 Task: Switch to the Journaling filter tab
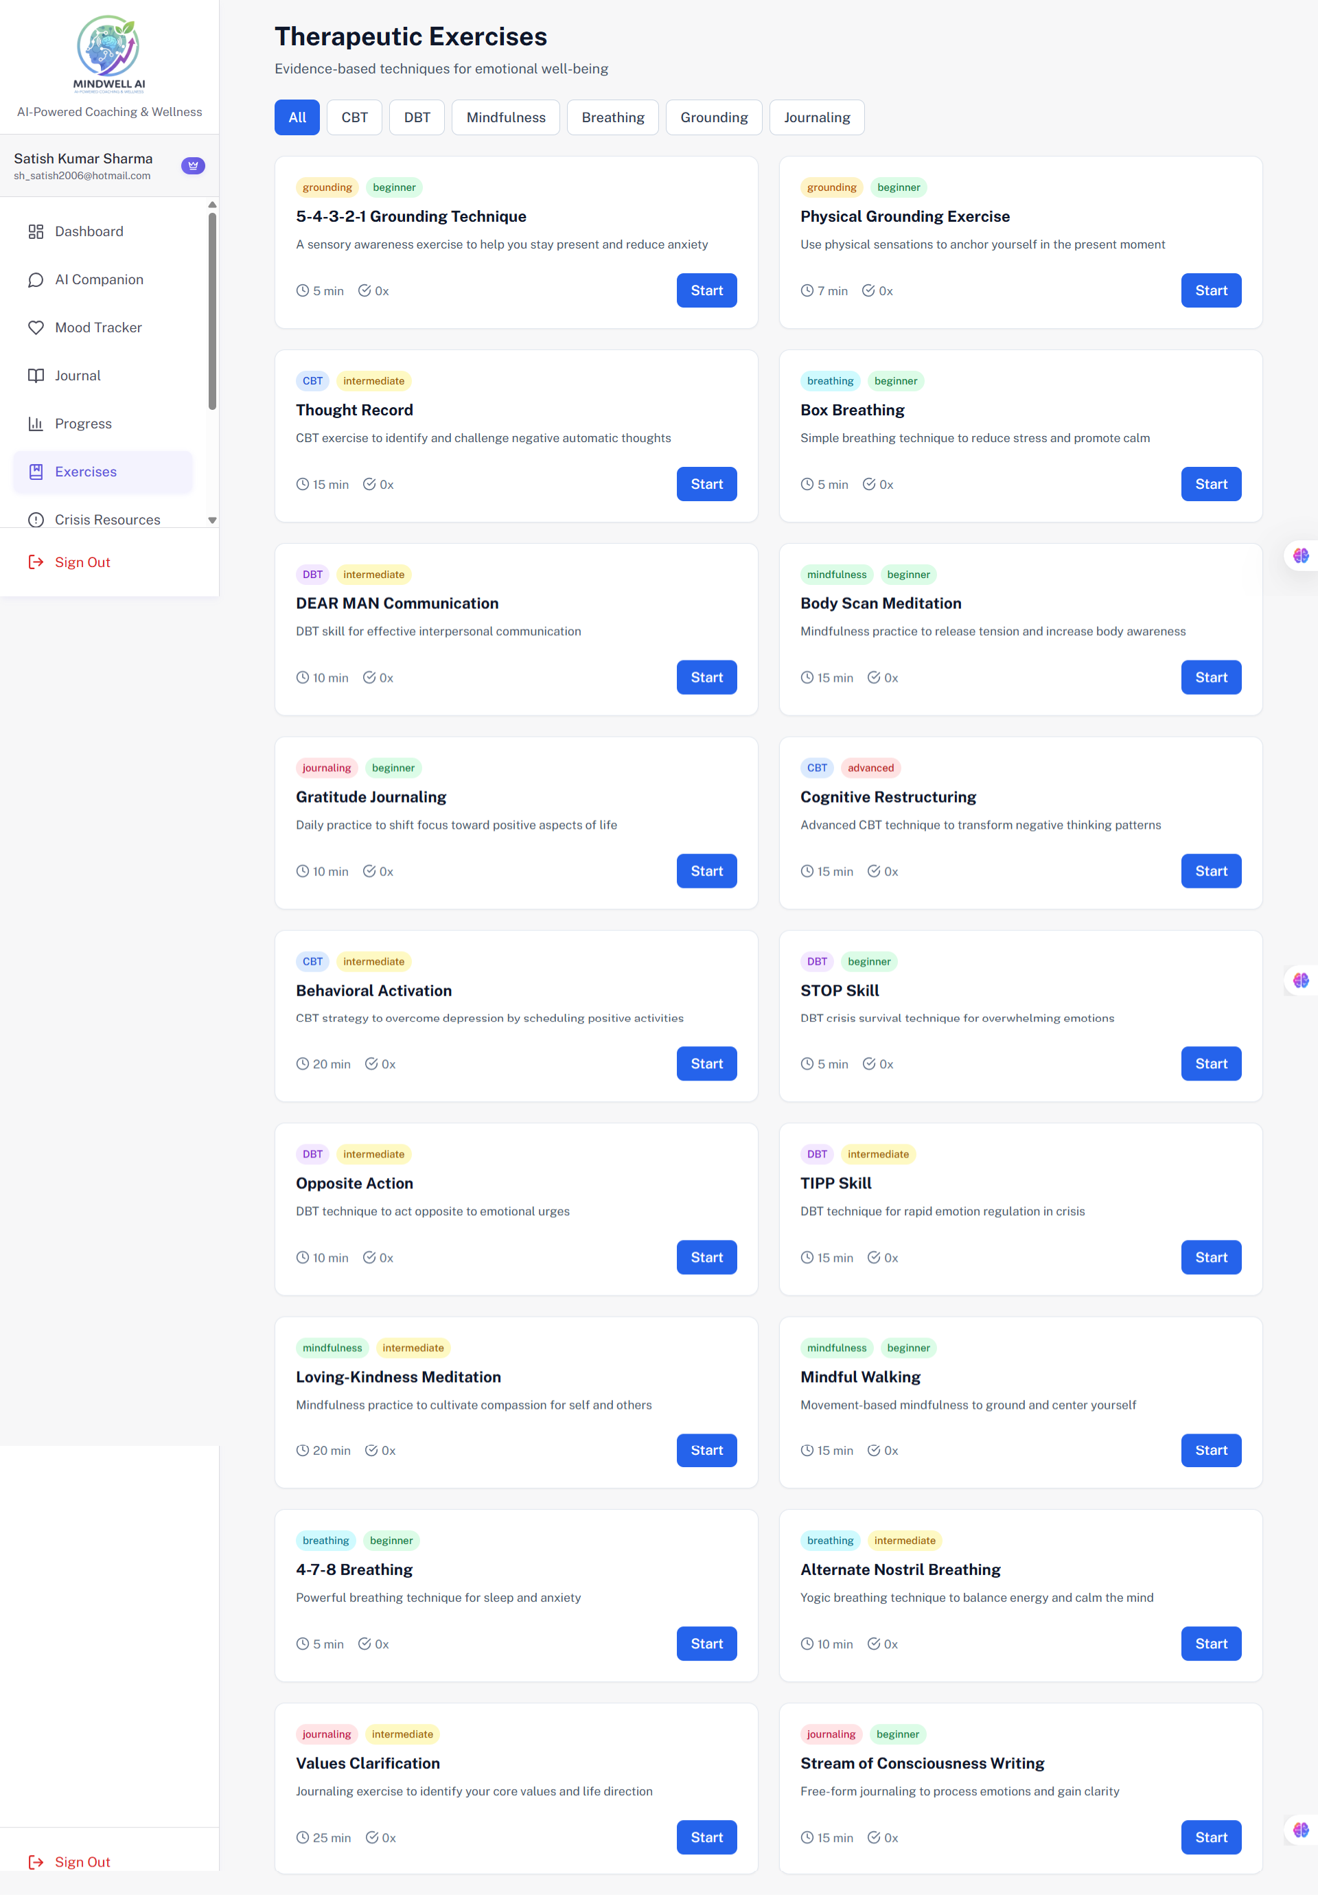817,117
